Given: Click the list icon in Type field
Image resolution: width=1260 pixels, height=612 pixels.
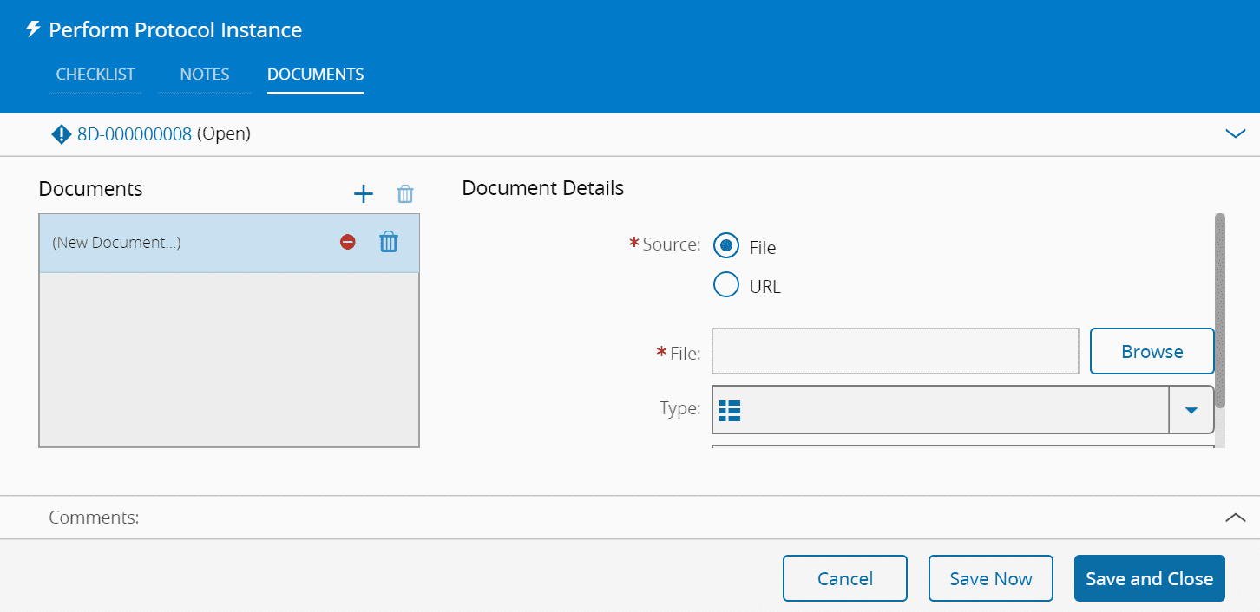Looking at the screenshot, I should (x=730, y=410).
